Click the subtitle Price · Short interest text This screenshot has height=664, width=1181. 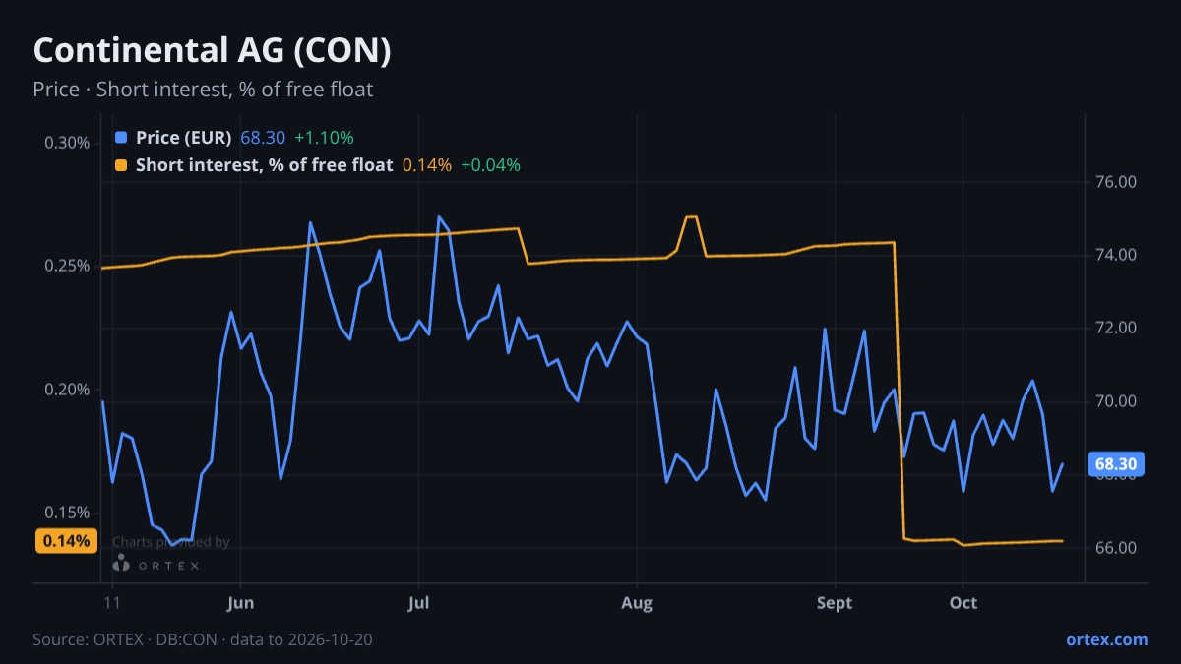click(x=203, y=90)
